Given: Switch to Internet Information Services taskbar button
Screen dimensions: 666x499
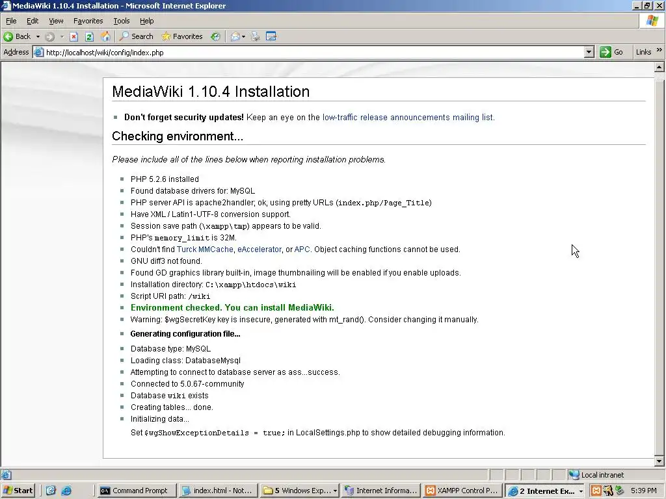Looking at the screenshot, I should click(x=381, y=491).
